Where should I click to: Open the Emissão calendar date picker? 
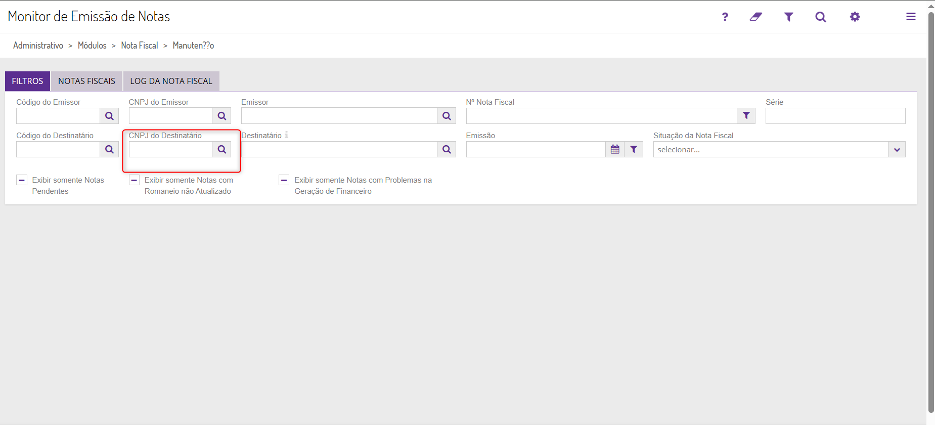(615, 149)
